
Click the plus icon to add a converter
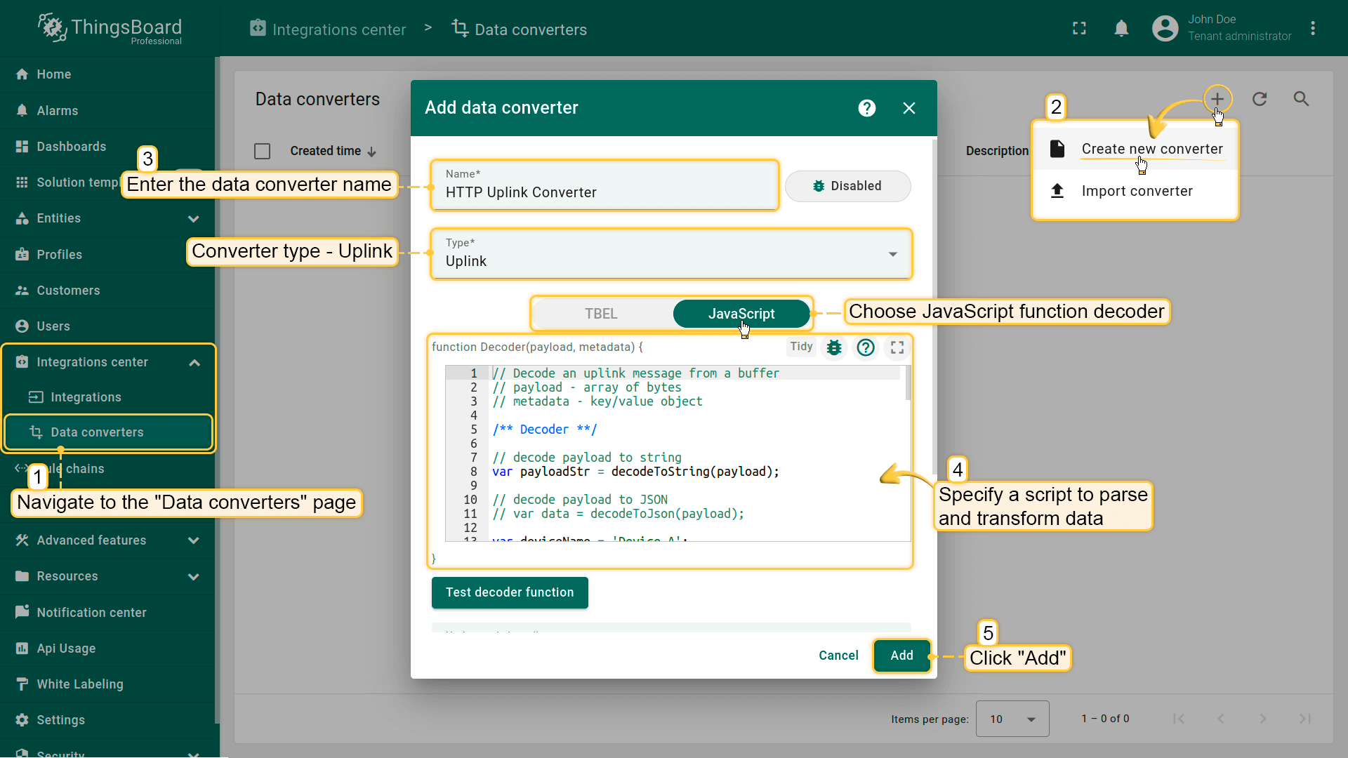click(x=1217, y=99)
